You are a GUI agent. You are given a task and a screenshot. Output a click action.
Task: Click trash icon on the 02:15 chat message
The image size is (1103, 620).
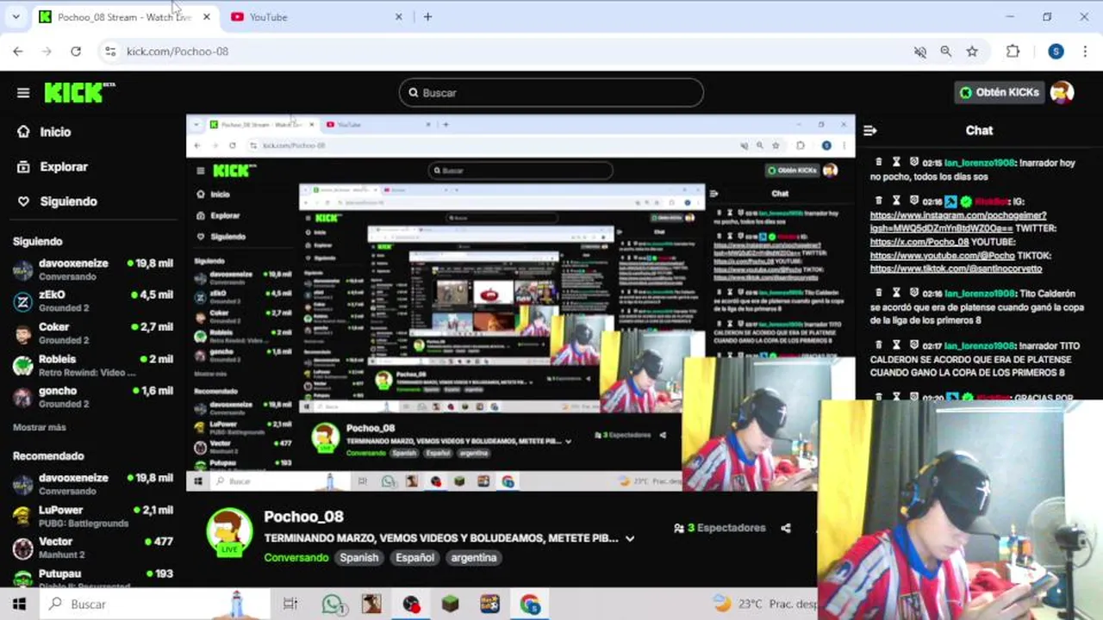(879, 162)
